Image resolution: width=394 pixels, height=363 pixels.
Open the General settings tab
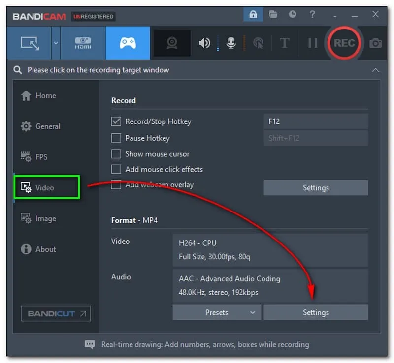[x=47, y=126]
